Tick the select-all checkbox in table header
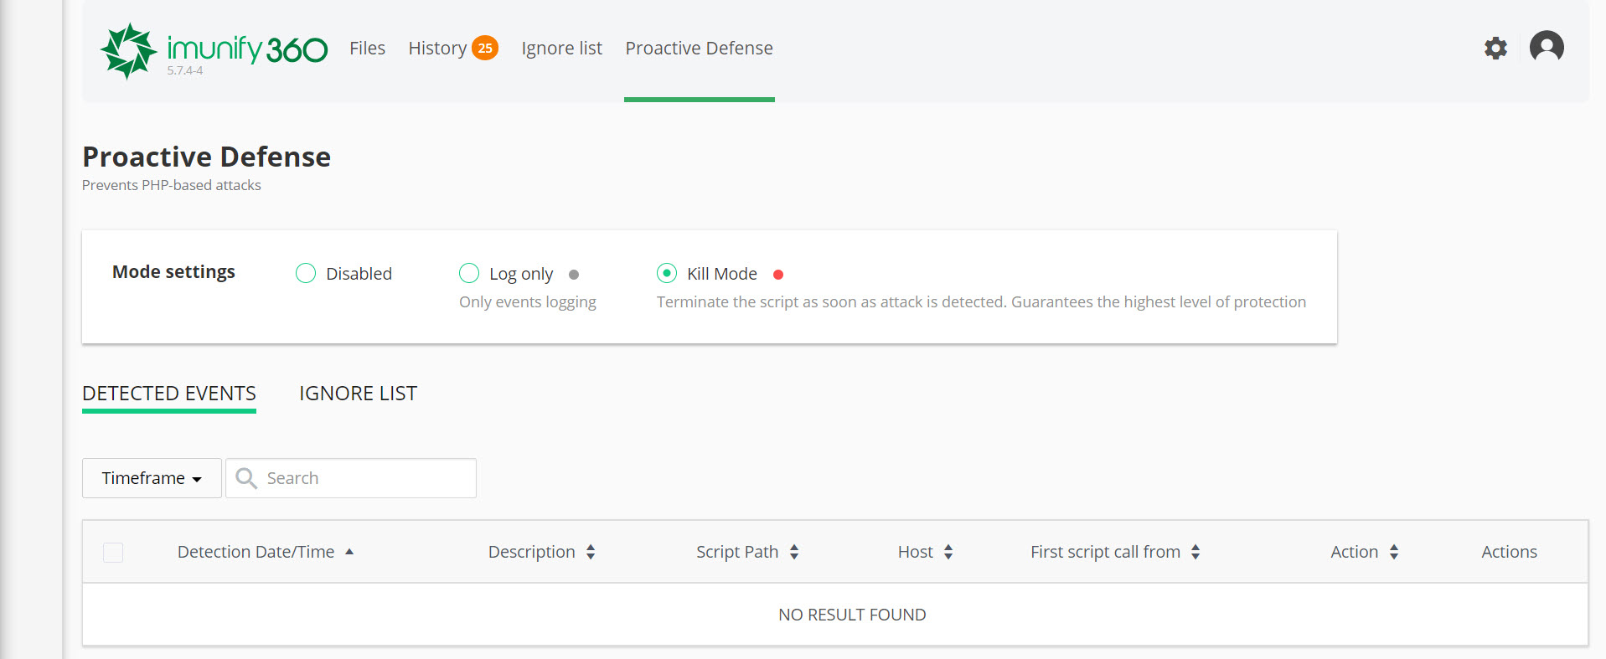Viewport: 1606px width, 659px height. (113, 553)
